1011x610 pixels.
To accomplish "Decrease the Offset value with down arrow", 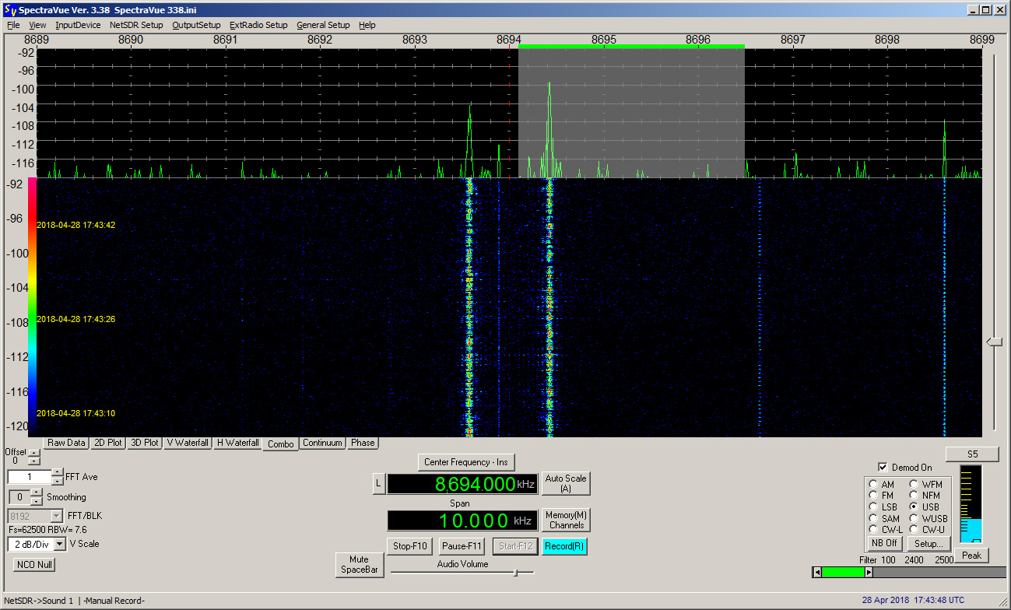I will click(33, 461).
